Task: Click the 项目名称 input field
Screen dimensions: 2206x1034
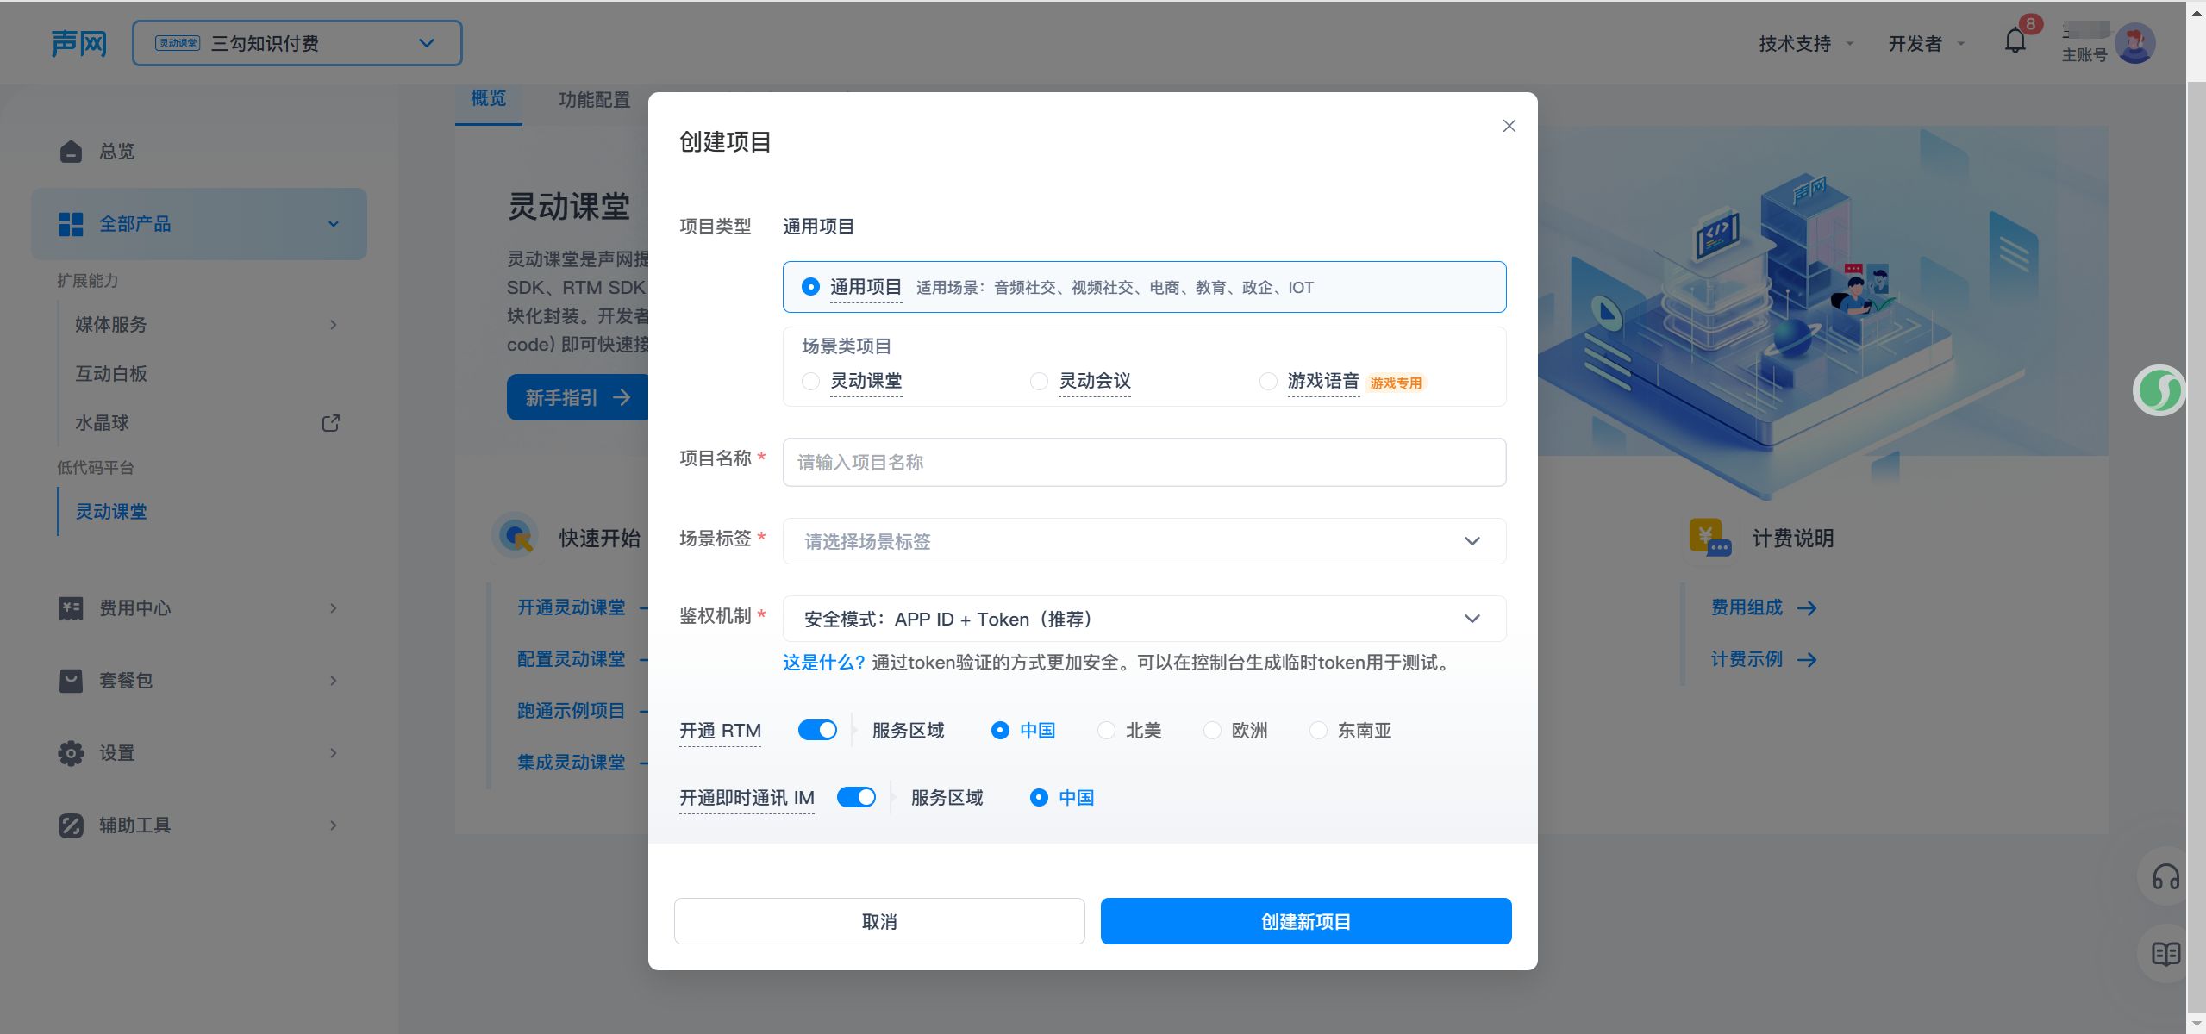Action: [1143, 463]
